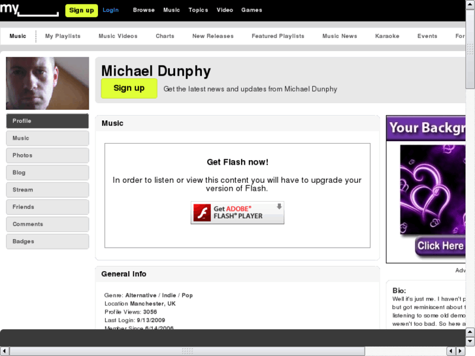
Task: Click the horizontal scrollbar left arrow
Action: tap(5, 351)
